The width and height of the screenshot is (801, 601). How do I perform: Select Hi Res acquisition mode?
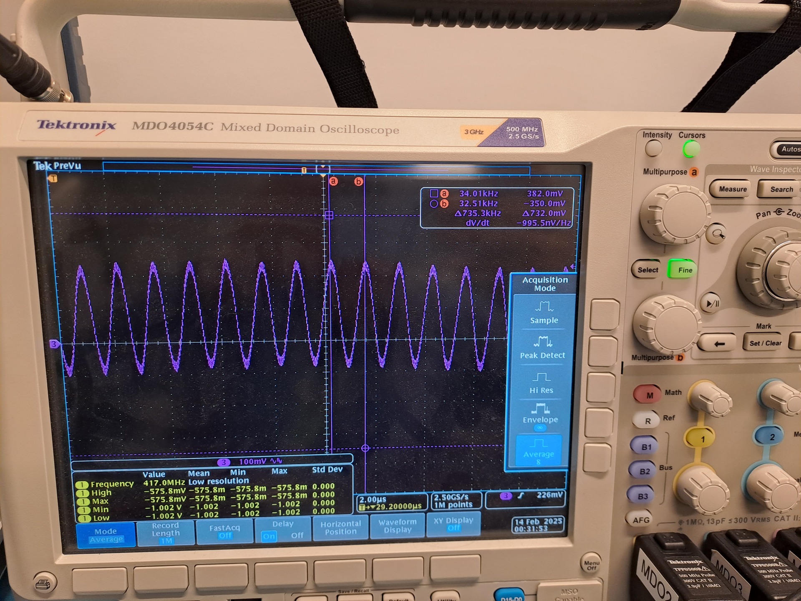tap(541, 383)
